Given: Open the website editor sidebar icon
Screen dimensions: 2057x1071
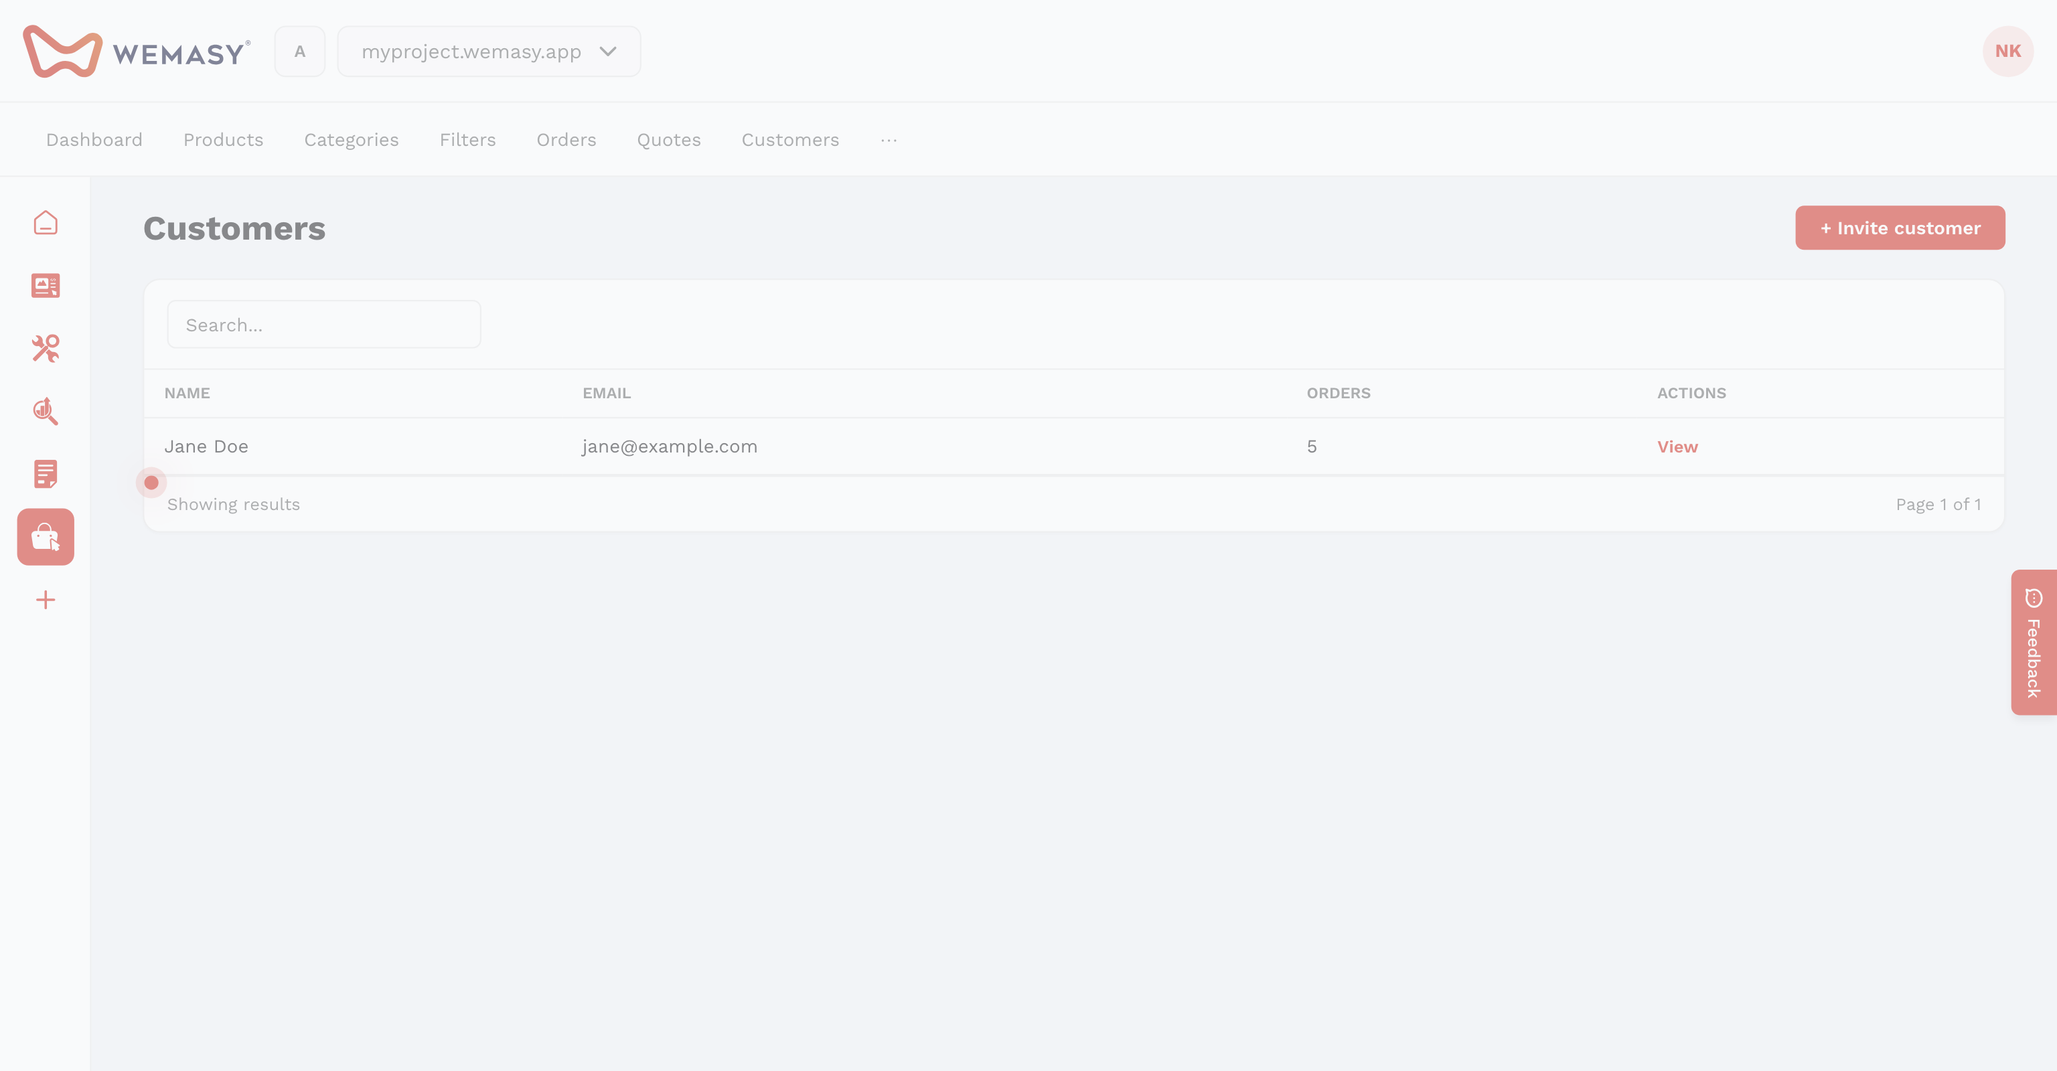Looking at the screenshot, I should pyautogui.click(x=46, y=286).
